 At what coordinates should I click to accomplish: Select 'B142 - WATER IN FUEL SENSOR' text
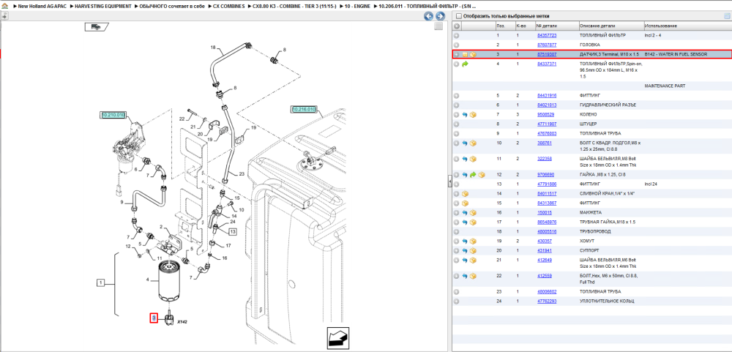pyautogui.click(x=676, y=55)
